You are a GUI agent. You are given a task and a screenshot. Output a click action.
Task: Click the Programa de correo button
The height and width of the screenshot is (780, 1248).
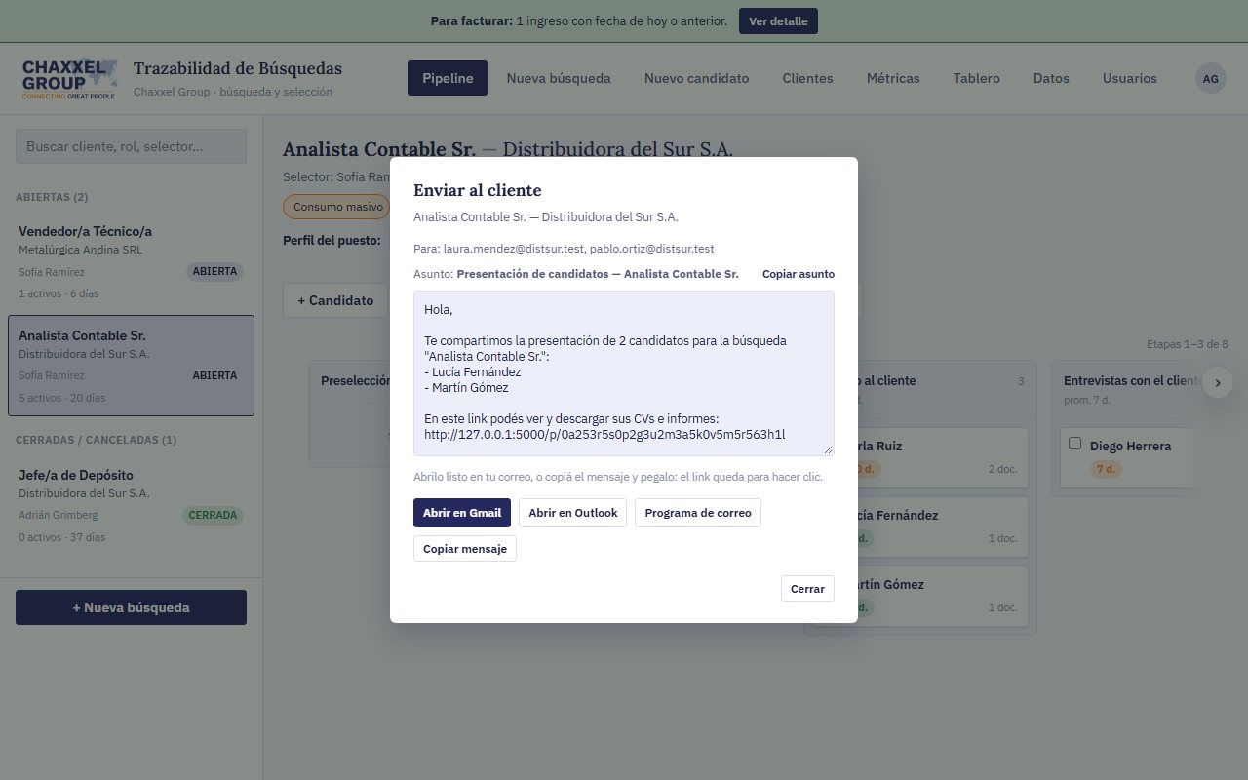coord(698,513)
